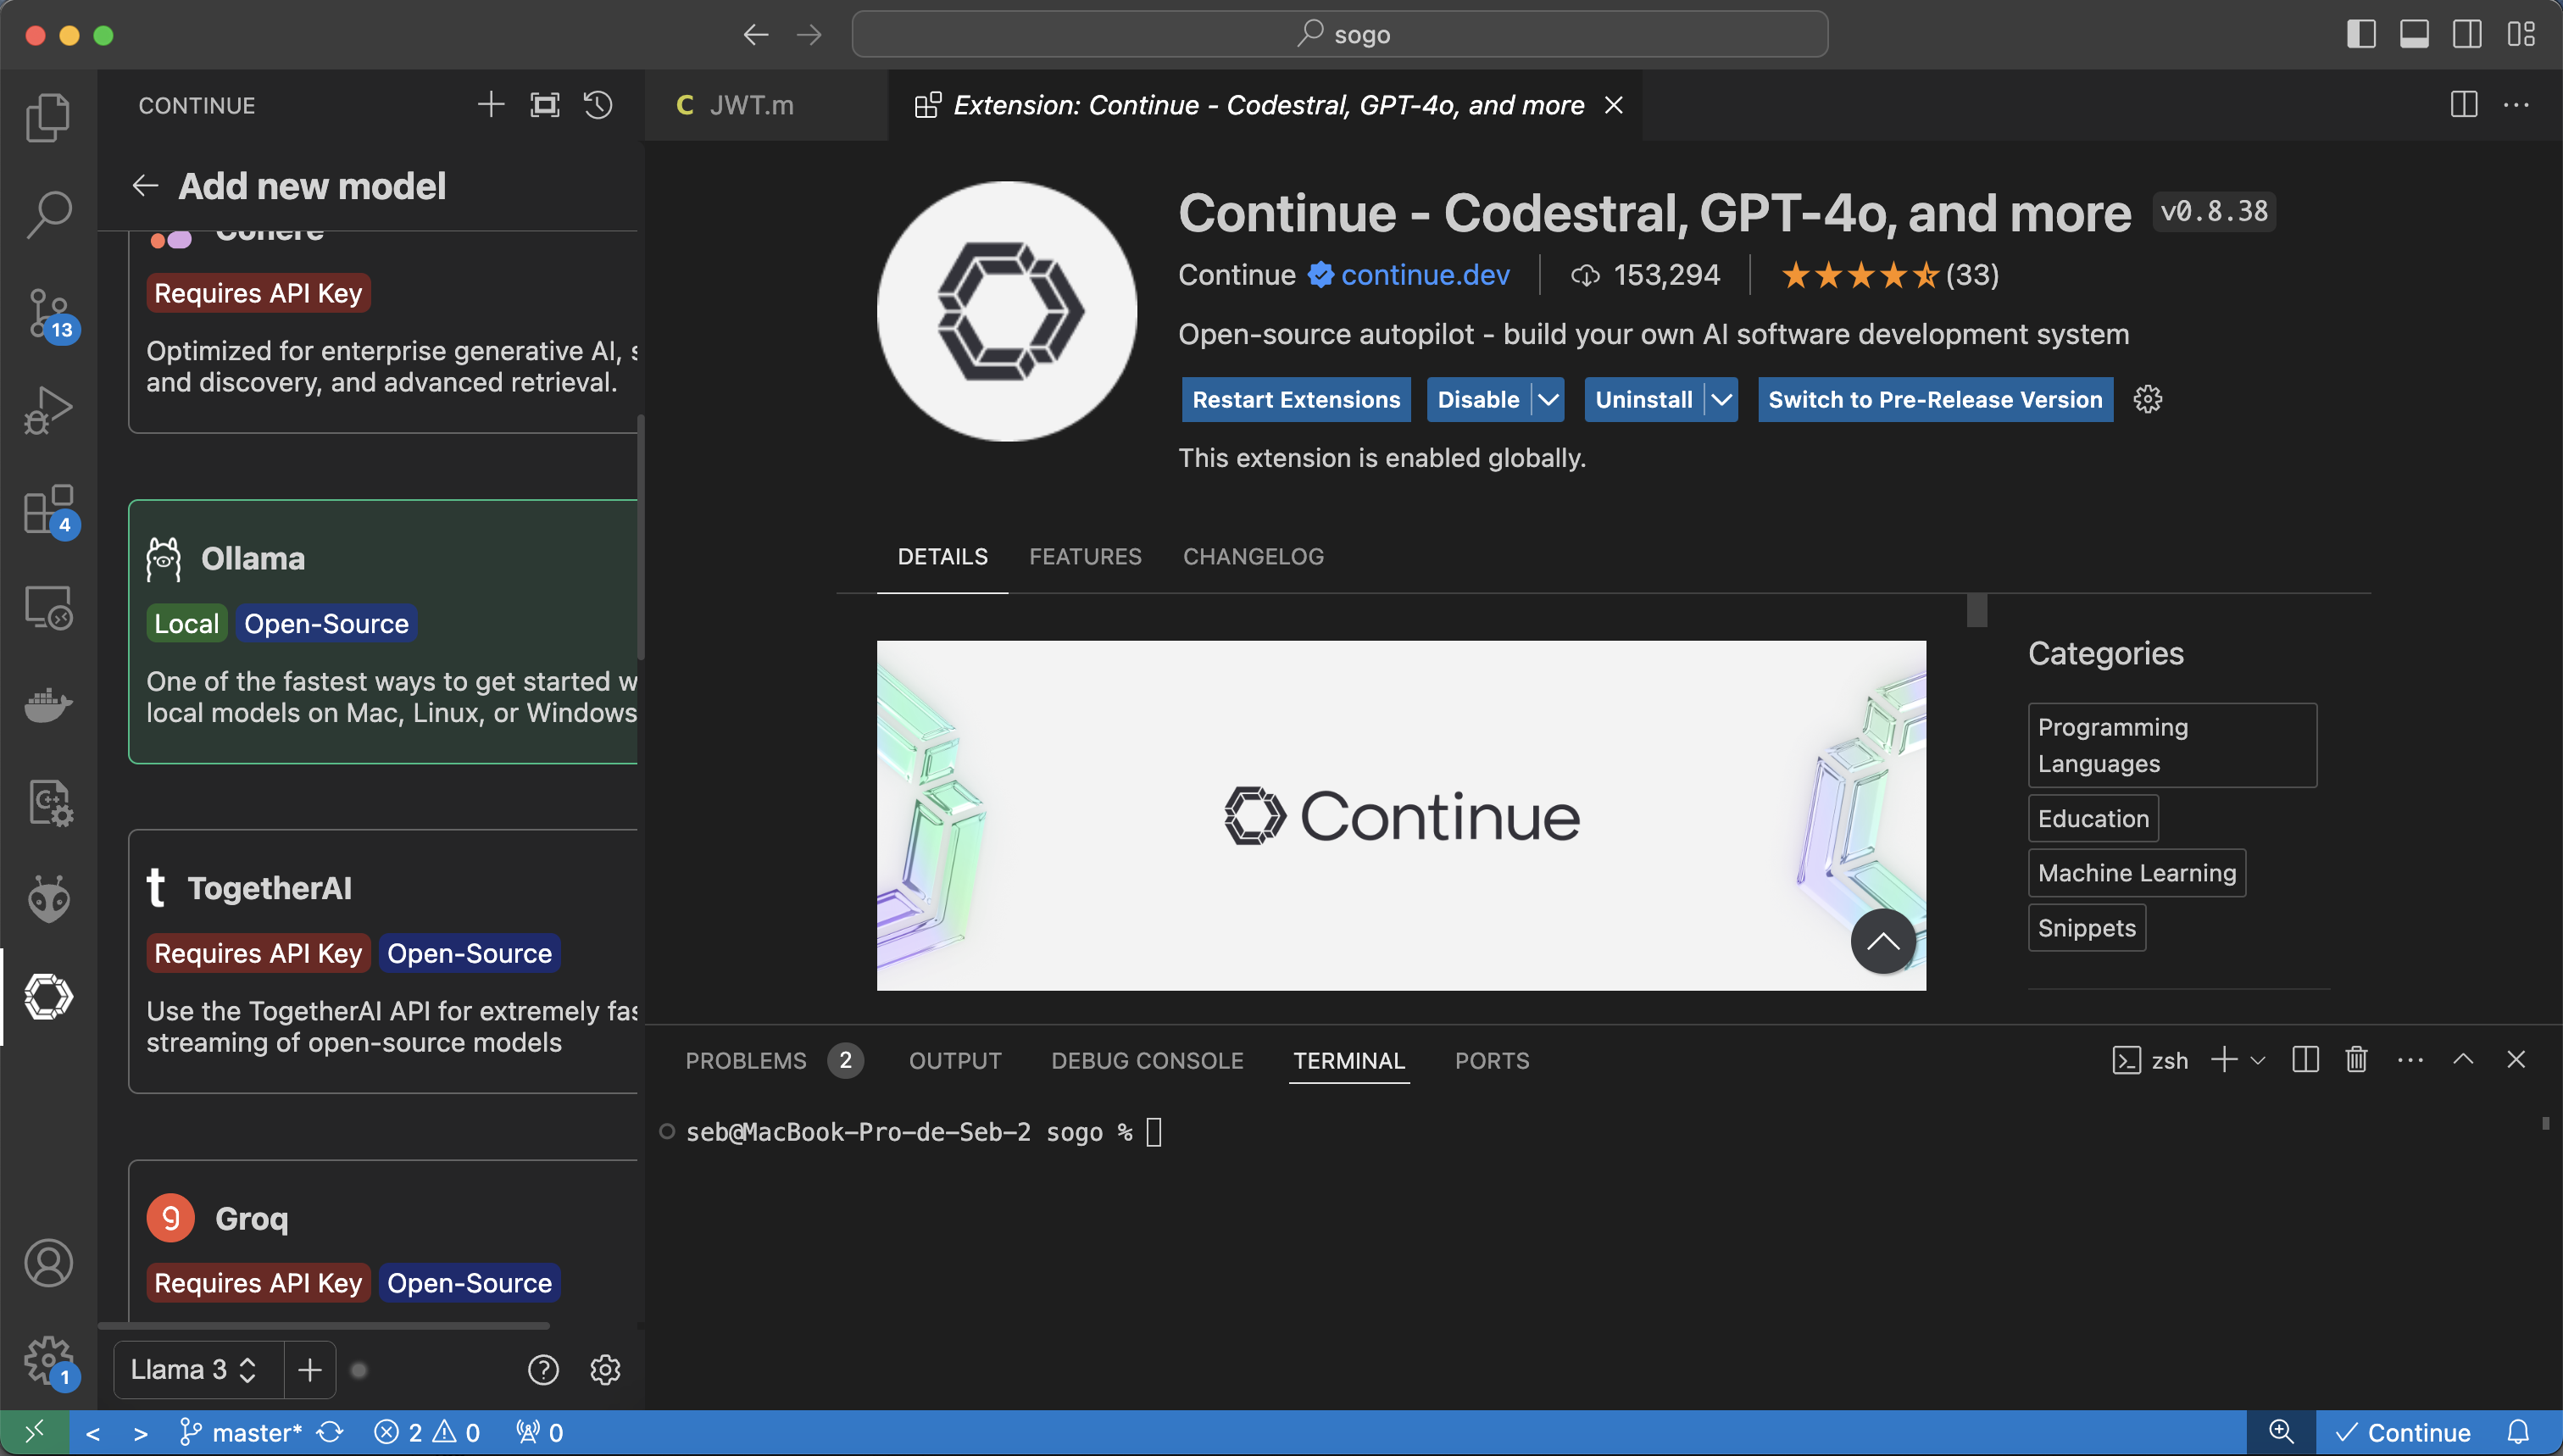Open the five-star rating reviews
This screenshot has height=1456, width=2563.
(x=1890, y=275)
